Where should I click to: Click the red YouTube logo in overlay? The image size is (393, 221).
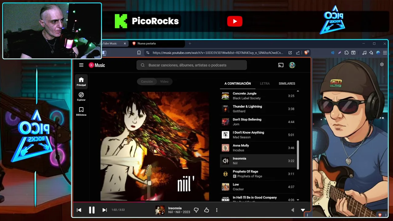tap(235, 21)
